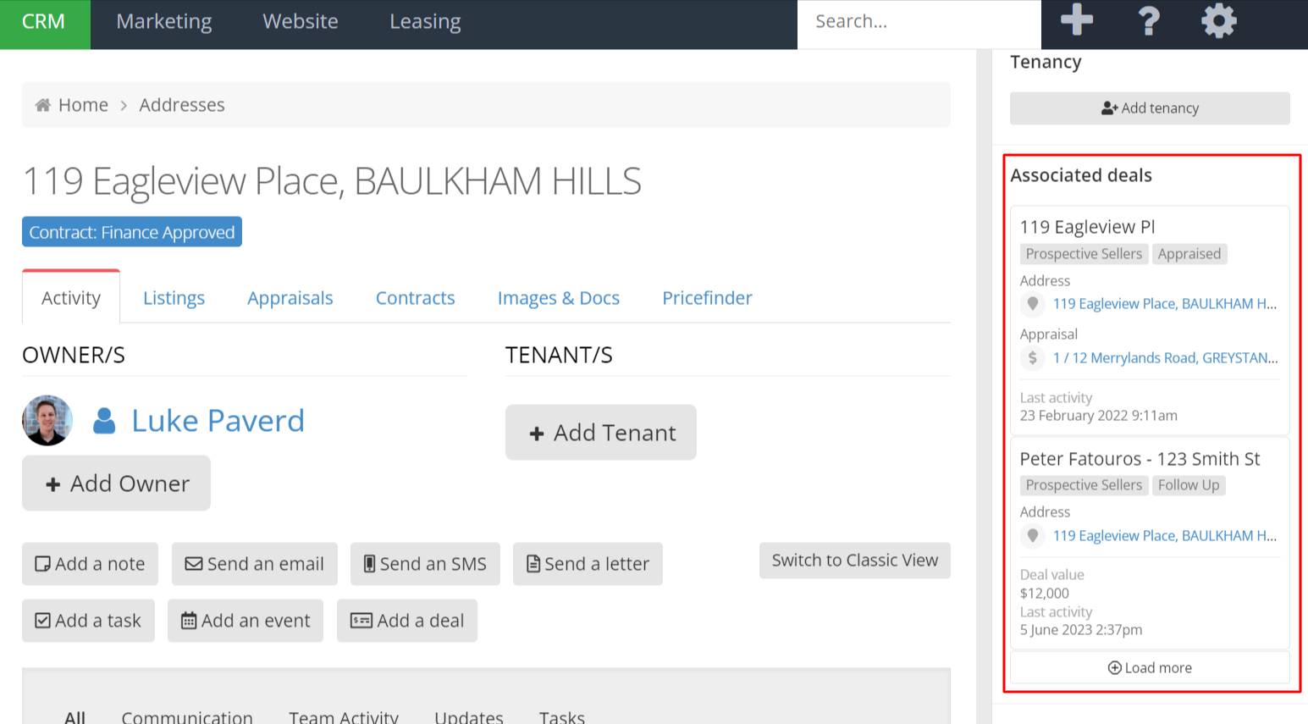Click the plus icon in top bar
1308x724 pixels.
(x=1076, y=19)
